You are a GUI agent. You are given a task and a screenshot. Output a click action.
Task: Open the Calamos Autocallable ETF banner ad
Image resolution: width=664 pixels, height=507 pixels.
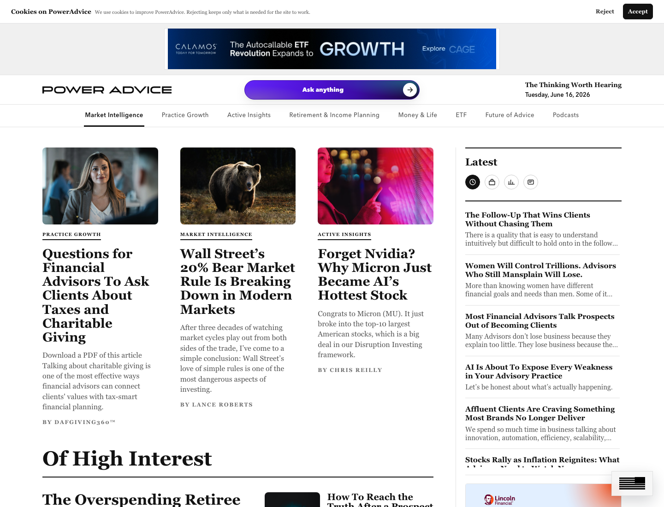pyautogui.click(x=332, y=49)
